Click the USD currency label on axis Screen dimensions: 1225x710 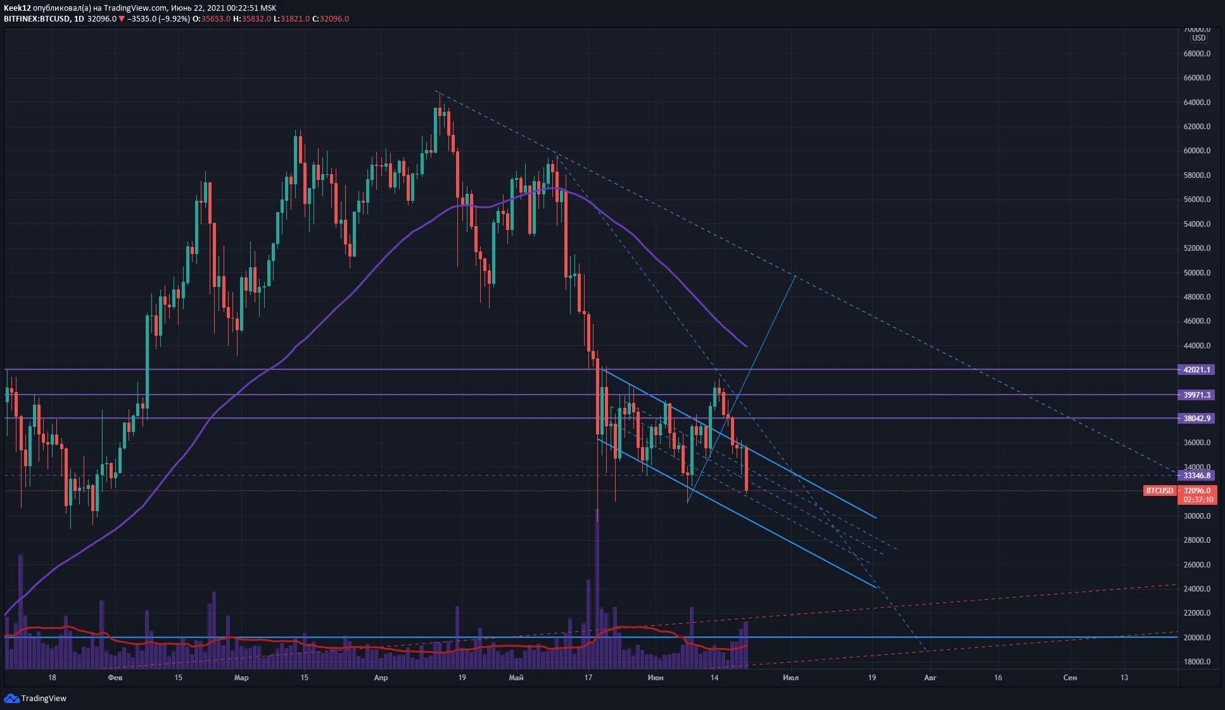click(1198, 38)
